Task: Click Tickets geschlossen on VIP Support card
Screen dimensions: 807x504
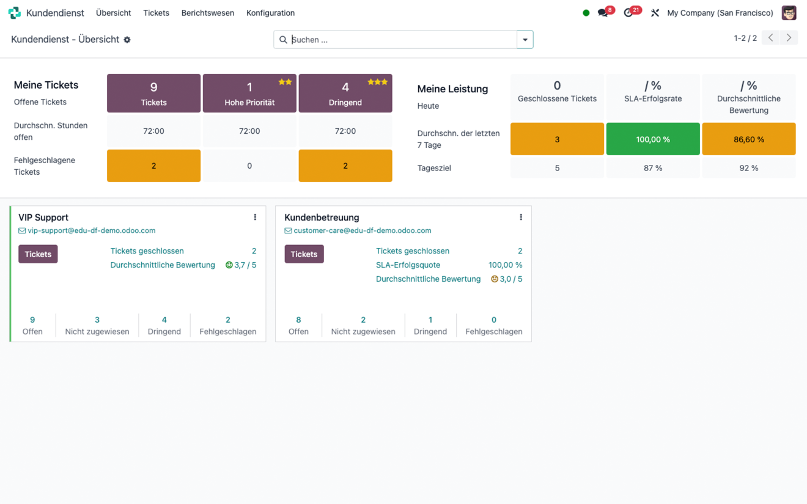Action: pos(147,251)
